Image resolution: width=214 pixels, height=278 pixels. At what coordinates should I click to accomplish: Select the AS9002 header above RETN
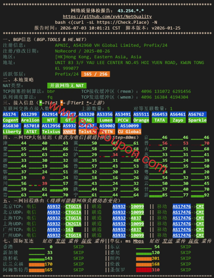pyautogui.click(x=107, y=126)
